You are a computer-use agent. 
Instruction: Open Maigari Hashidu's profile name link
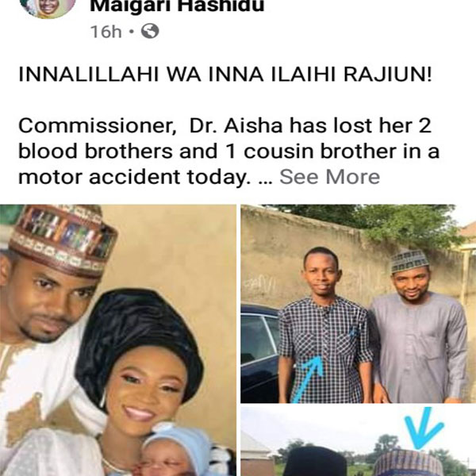(x=177, y=6)
